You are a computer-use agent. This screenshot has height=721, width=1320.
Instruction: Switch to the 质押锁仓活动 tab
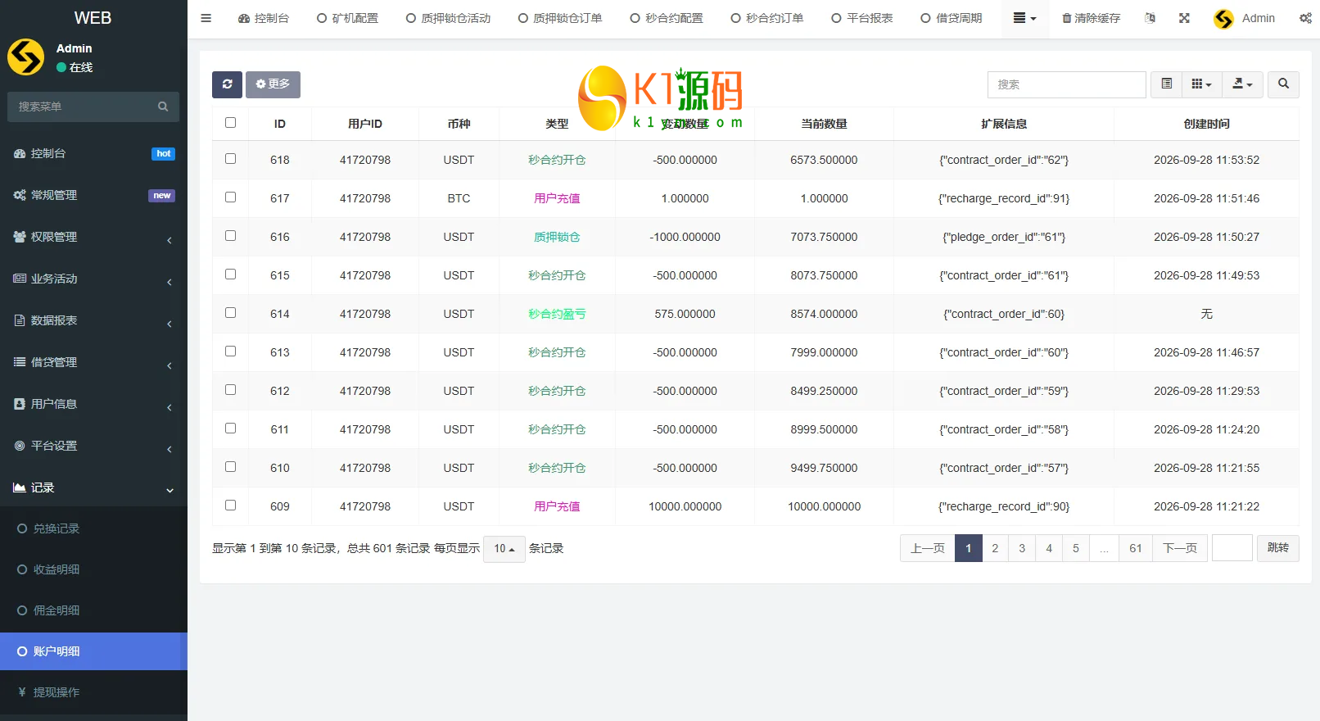[448, 18]
